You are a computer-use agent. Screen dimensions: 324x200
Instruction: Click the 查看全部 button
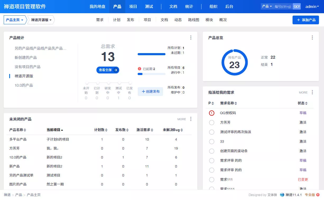[108, 70]
